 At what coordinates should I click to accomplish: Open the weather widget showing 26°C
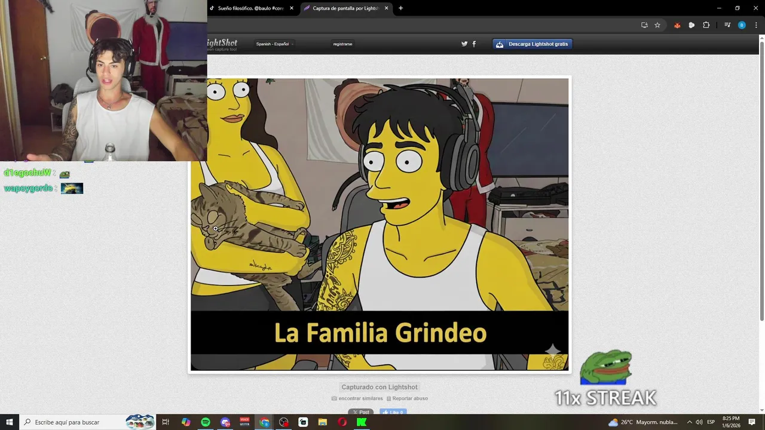[643, 422]
